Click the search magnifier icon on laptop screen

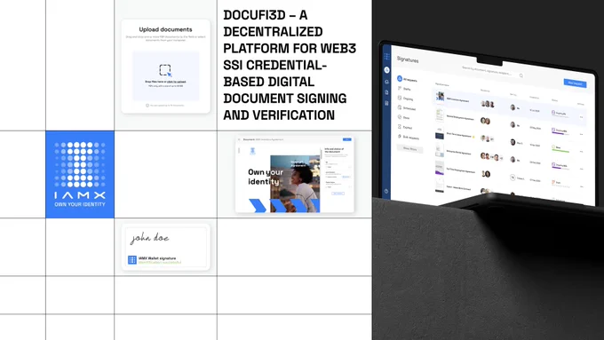pos(521,75)
